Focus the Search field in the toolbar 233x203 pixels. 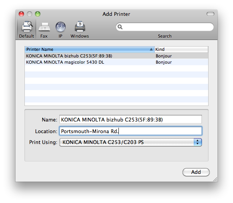coord(165,27)
